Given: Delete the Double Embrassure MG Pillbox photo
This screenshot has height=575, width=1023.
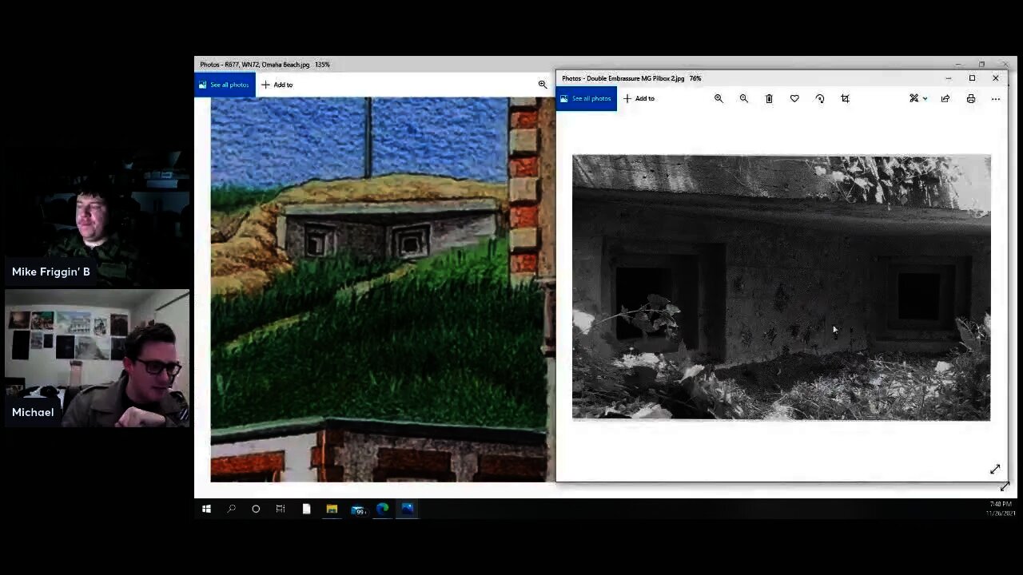Looking at the screenshot, I should pyautogui.click(x=769, y=98).
